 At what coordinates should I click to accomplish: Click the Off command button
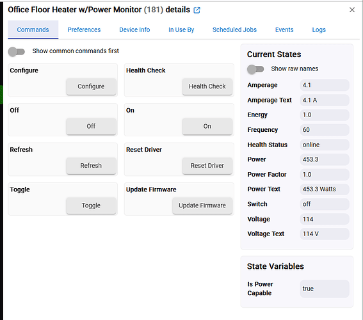pyautogui.click(x=91, y=126)
